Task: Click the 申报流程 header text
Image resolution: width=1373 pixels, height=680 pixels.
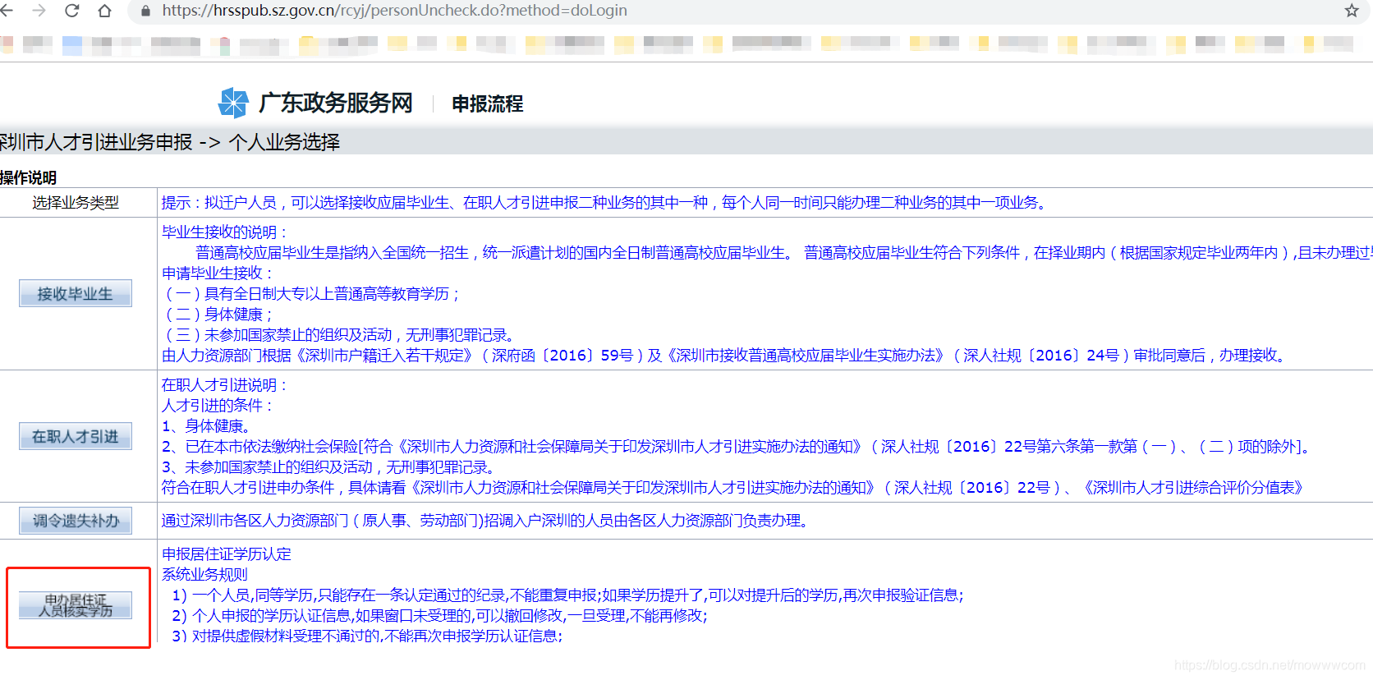Action: 488,104
